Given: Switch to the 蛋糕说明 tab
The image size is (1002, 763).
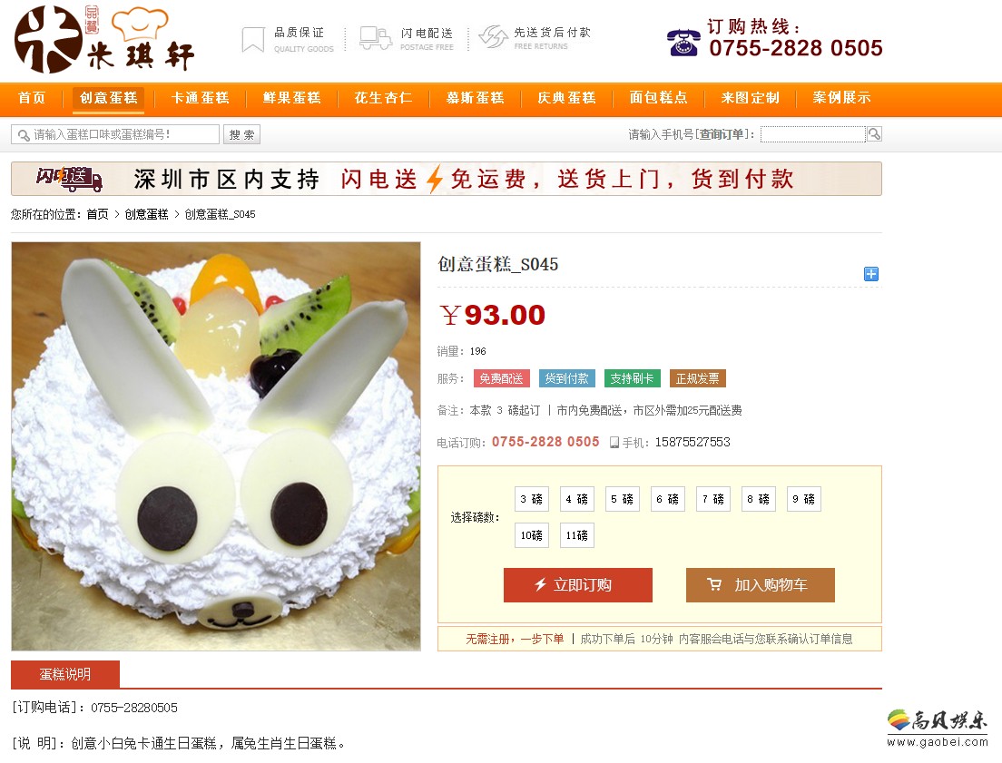Looking at the screenshot, I should tap(65, 674).
